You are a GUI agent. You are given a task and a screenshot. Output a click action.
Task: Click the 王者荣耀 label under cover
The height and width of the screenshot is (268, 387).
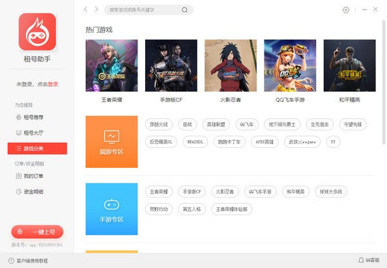pyautogui.click(x=112, y=100)
